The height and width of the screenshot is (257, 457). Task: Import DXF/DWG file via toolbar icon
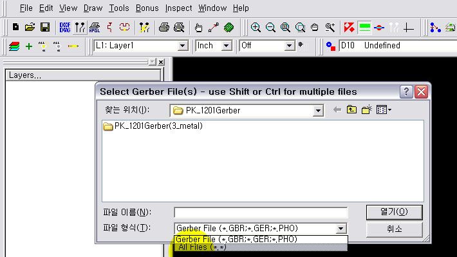[x=65, y=28]
